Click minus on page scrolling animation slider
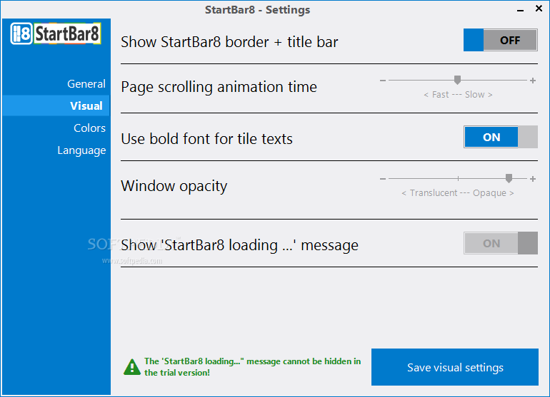550x397 pixels. tap(383, 81)
